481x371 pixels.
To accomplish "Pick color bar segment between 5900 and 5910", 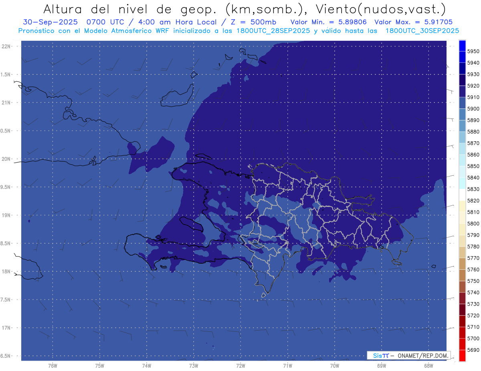I will pos(462,103).
